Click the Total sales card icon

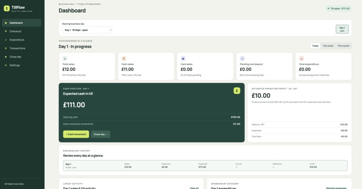coord(65,59)
